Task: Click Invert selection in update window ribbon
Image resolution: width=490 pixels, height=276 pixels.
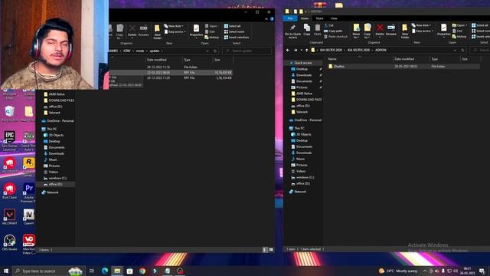Action: pyautogui.click(x=237, y=38)
